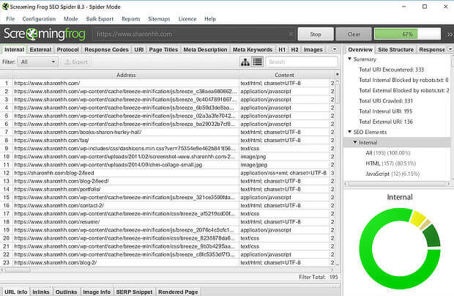This screenshot has width=454, height=296.
Task: Select the Internal tab
Action: click(x=14, y=50)
